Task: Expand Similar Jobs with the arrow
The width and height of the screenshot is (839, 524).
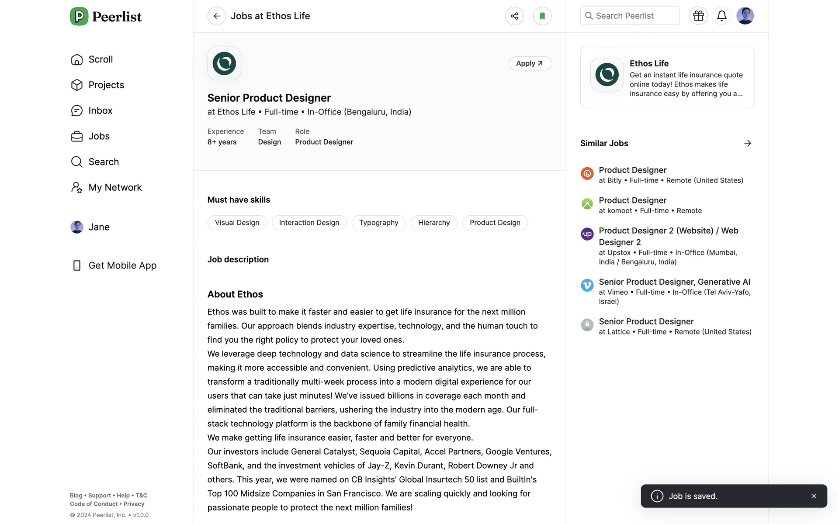Action: pyautogui.click(x=748, y=143)
